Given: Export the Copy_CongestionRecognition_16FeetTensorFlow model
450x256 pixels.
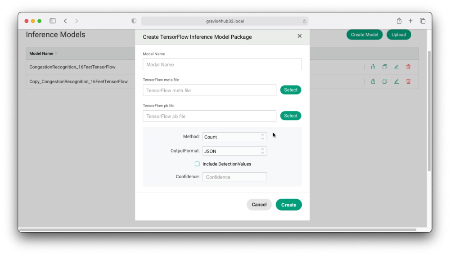Looking at the screenshot, I should click(x=373, y=81).
